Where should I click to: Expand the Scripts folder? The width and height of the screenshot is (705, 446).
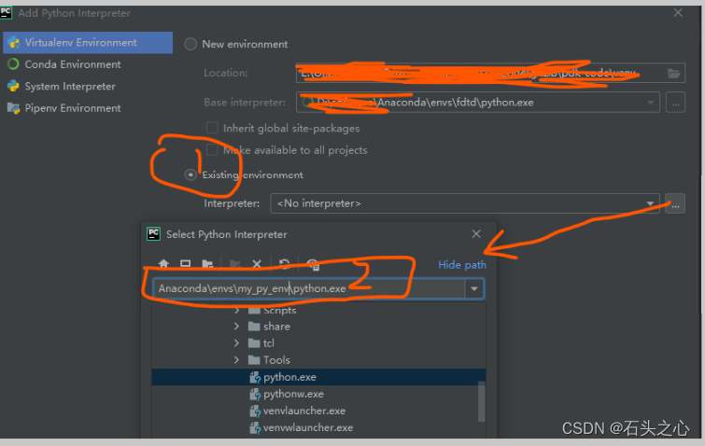[237, 310]
